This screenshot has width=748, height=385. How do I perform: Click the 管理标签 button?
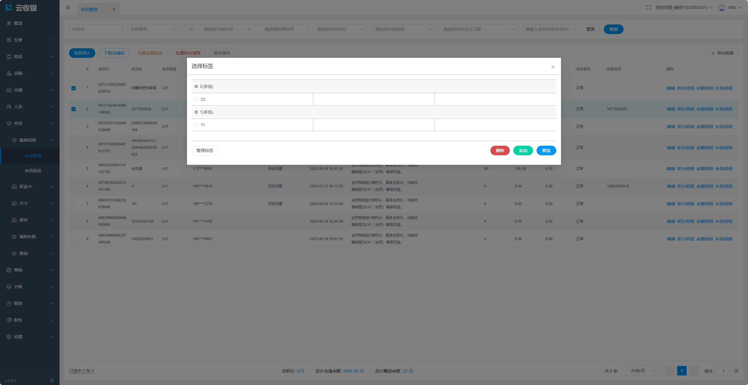(x=205, y=150)
